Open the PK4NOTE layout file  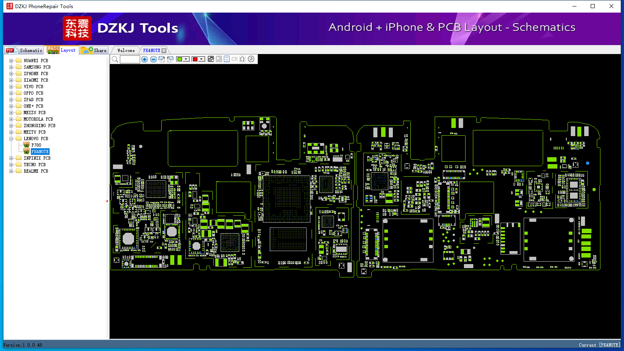coord(40,152)
